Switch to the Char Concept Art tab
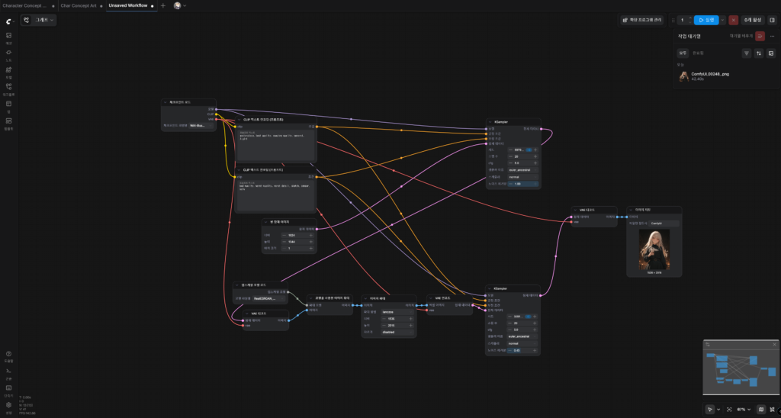Screen dimensions: 781x418 [79, 5]
